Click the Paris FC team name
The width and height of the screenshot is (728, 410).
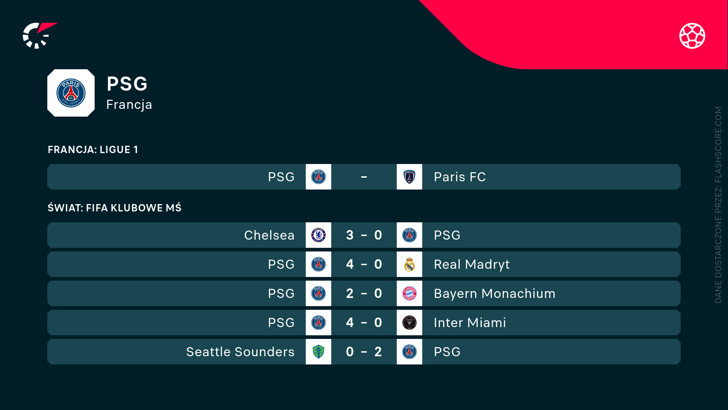tap(460, 177)
